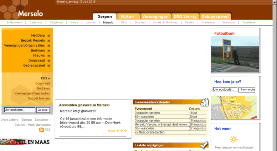
Task: Open the Fotoalbum photo thumbnail
Action: click(235, 54)
